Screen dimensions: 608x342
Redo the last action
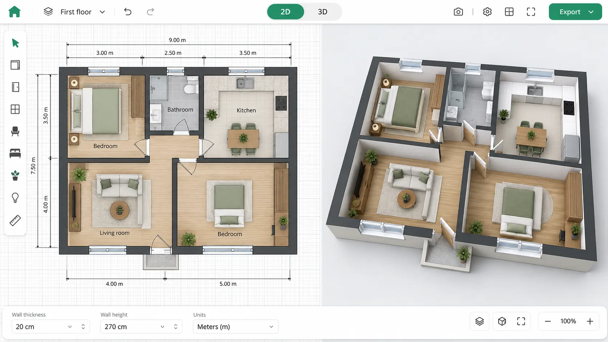pos(150,12)
